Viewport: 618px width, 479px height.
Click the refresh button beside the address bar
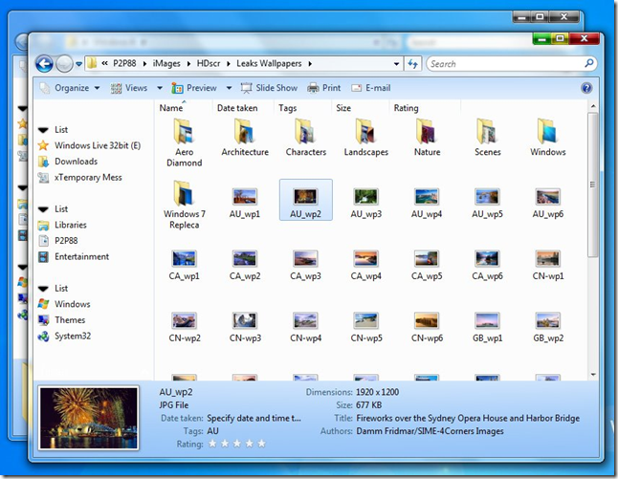coord(413,64)
